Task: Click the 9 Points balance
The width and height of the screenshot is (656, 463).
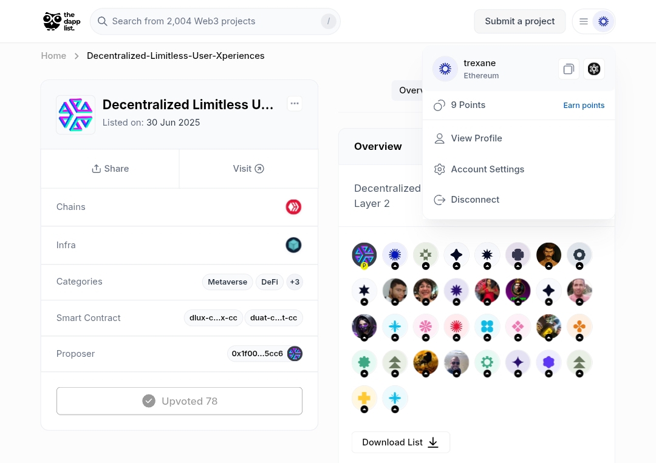Action: (x=460, y=106)
